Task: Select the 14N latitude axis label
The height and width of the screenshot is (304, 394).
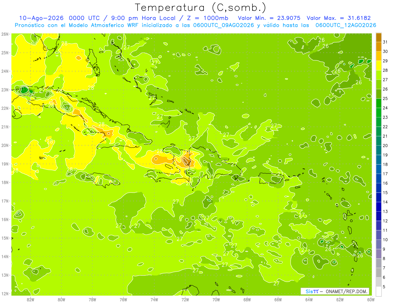Action: coord(5,256)
